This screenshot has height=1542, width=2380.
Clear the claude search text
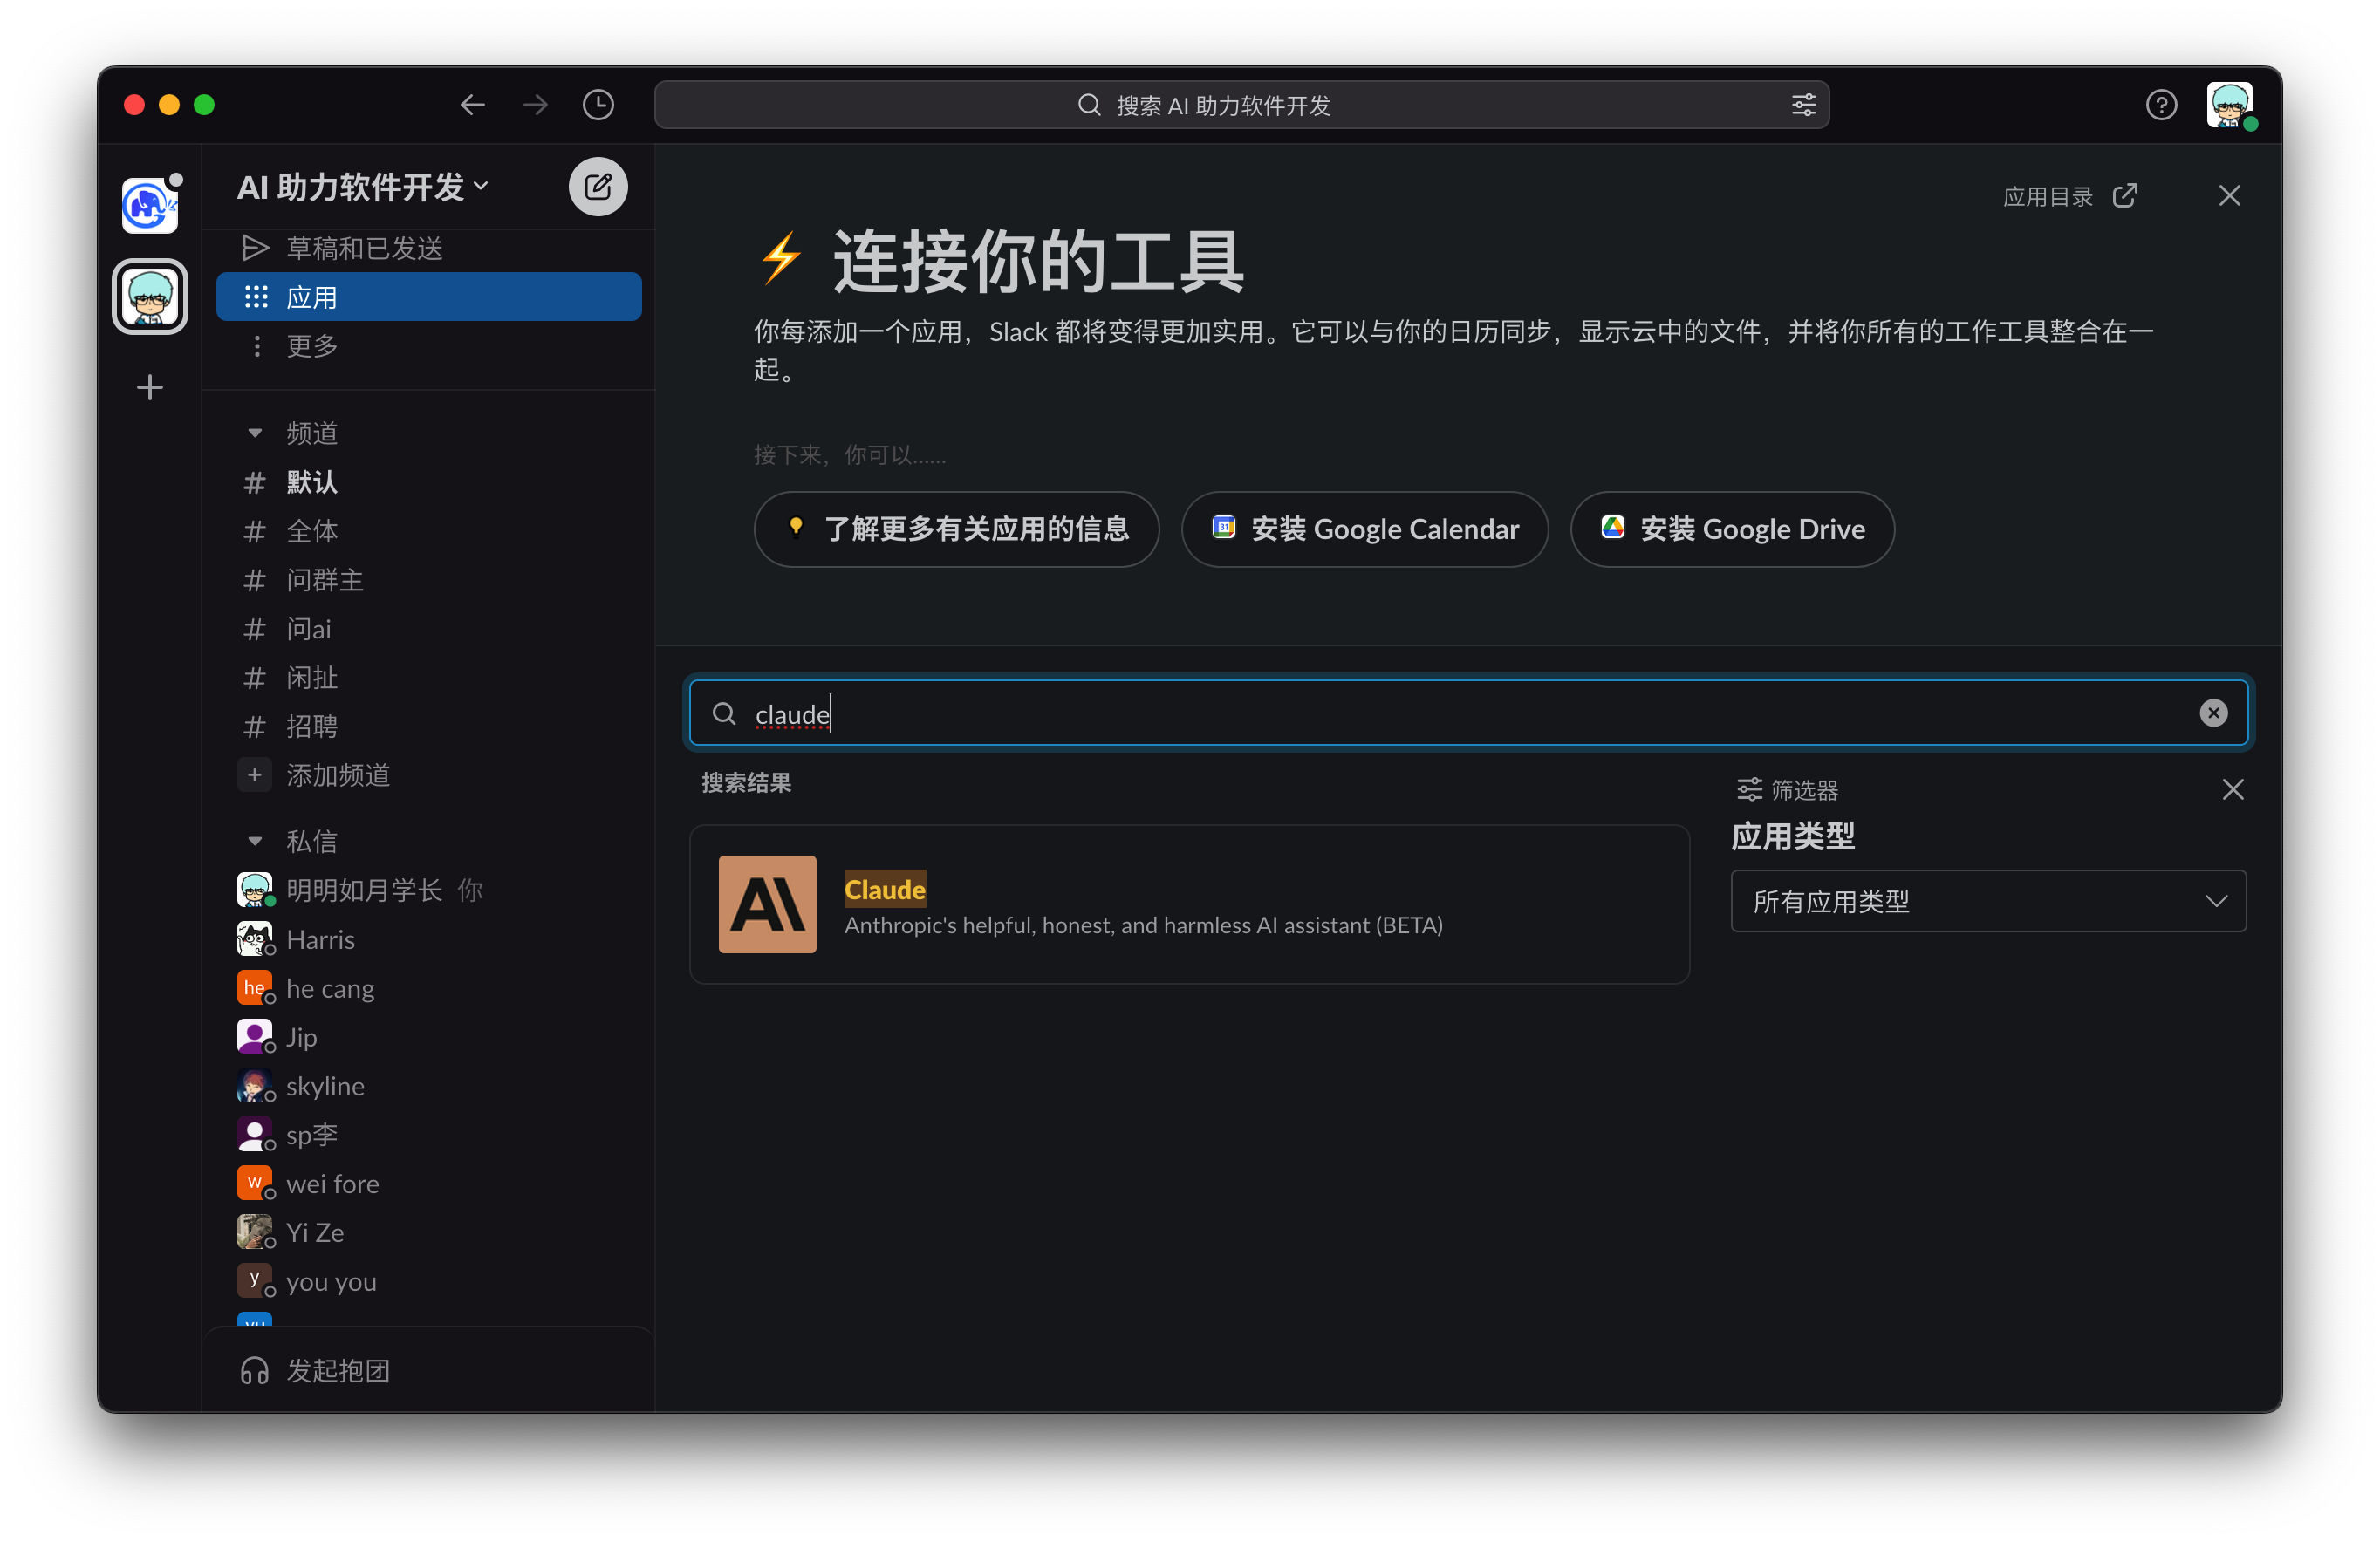coord(2213,713)
